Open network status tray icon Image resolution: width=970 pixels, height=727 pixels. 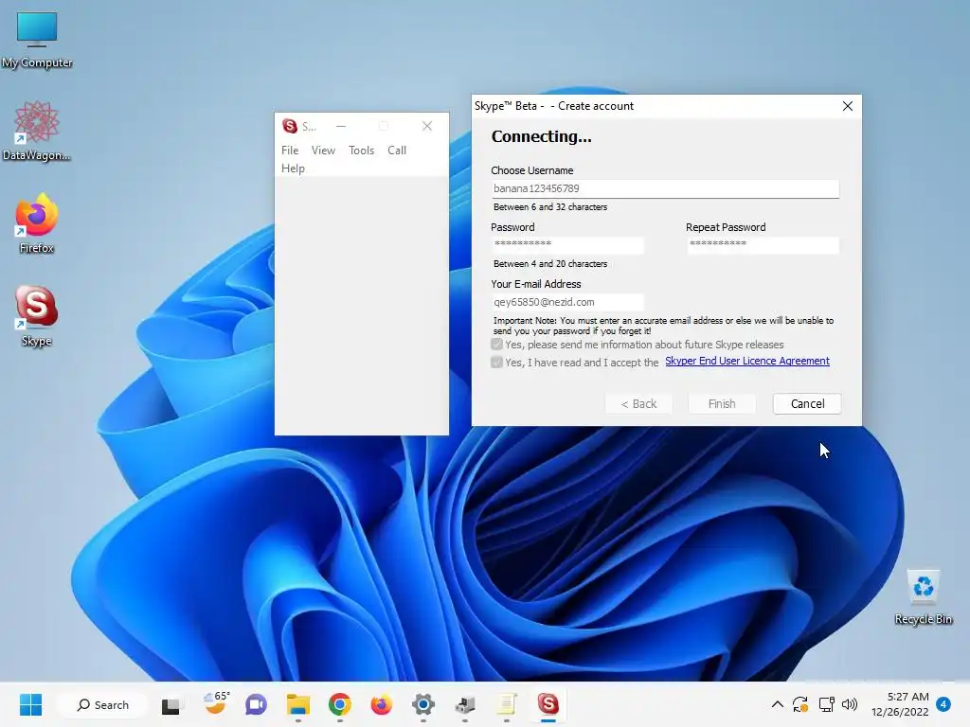826,704
